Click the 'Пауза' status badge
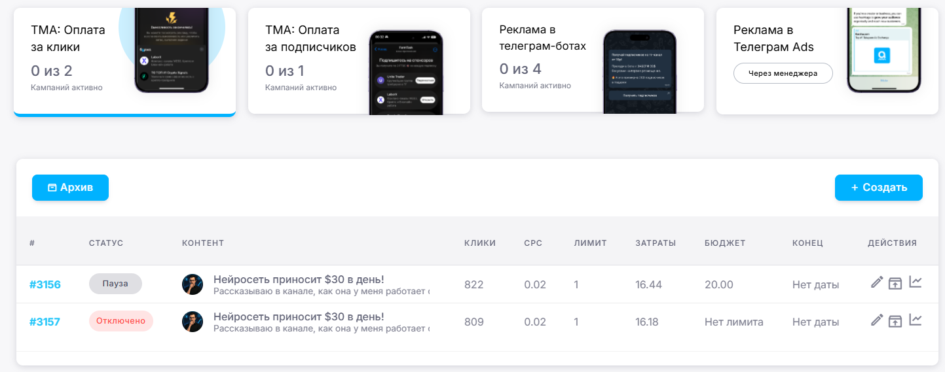The height and width of the screenshot is (372, 945). pyautogui.click(x=115, y=284)
